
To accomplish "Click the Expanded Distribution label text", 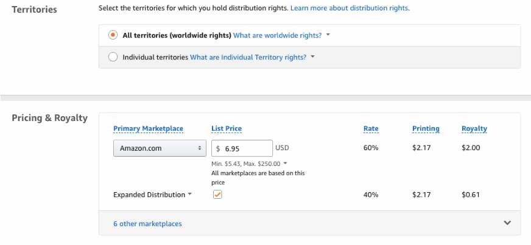I will click(149, 195).
